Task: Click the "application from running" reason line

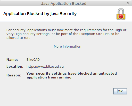Action: (49, 77)
